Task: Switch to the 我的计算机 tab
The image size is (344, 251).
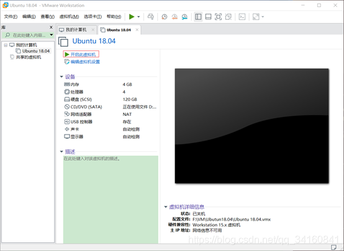Action: (76, 30)
